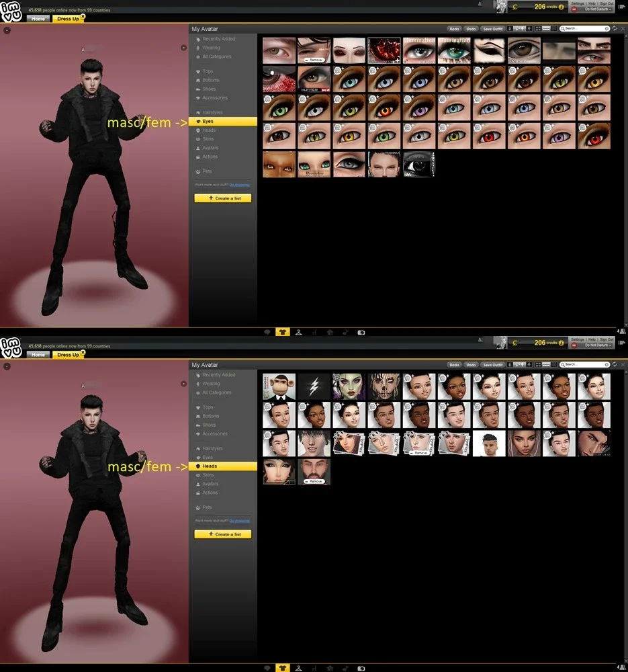
Task: Select Accessories category in bottom screenshot
Action: (x=215, y=433)
